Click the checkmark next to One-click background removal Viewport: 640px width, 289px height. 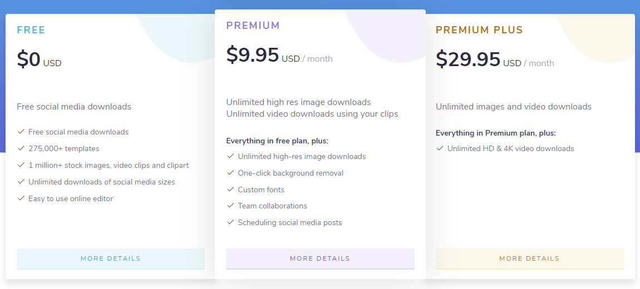(x=230, y=173)
